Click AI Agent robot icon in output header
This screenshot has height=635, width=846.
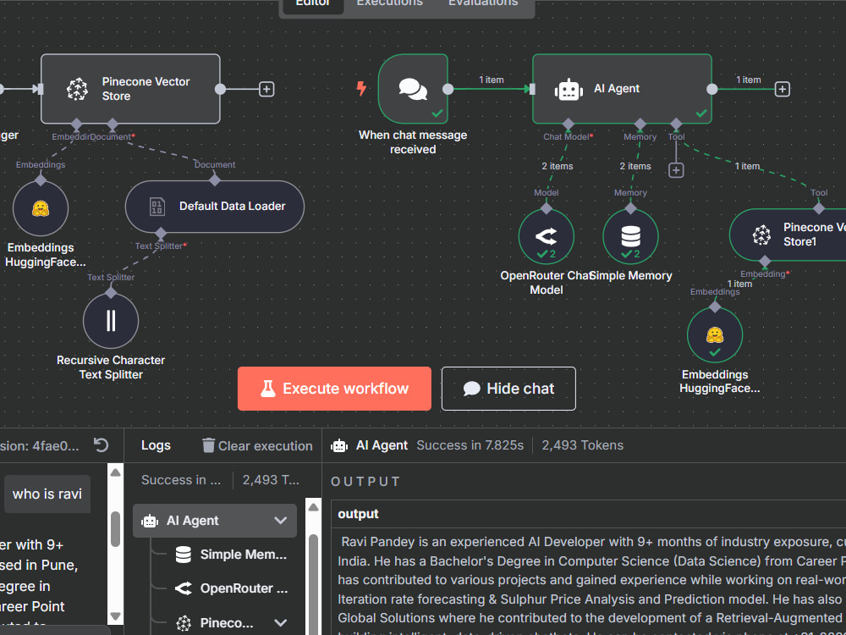pyautogui.click(x=339, y=445)
